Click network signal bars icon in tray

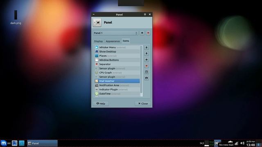236,143
